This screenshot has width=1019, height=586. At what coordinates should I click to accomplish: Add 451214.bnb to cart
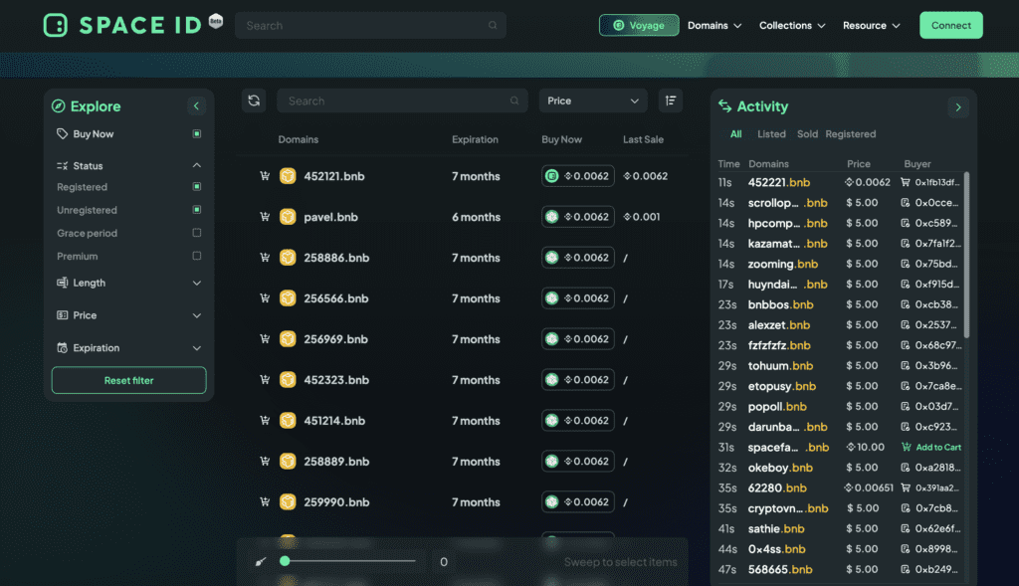pos(265,420)
